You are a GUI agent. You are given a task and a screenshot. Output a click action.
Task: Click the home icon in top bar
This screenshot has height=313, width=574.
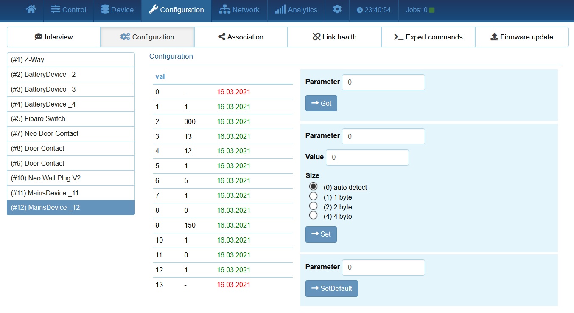point(31,9)
